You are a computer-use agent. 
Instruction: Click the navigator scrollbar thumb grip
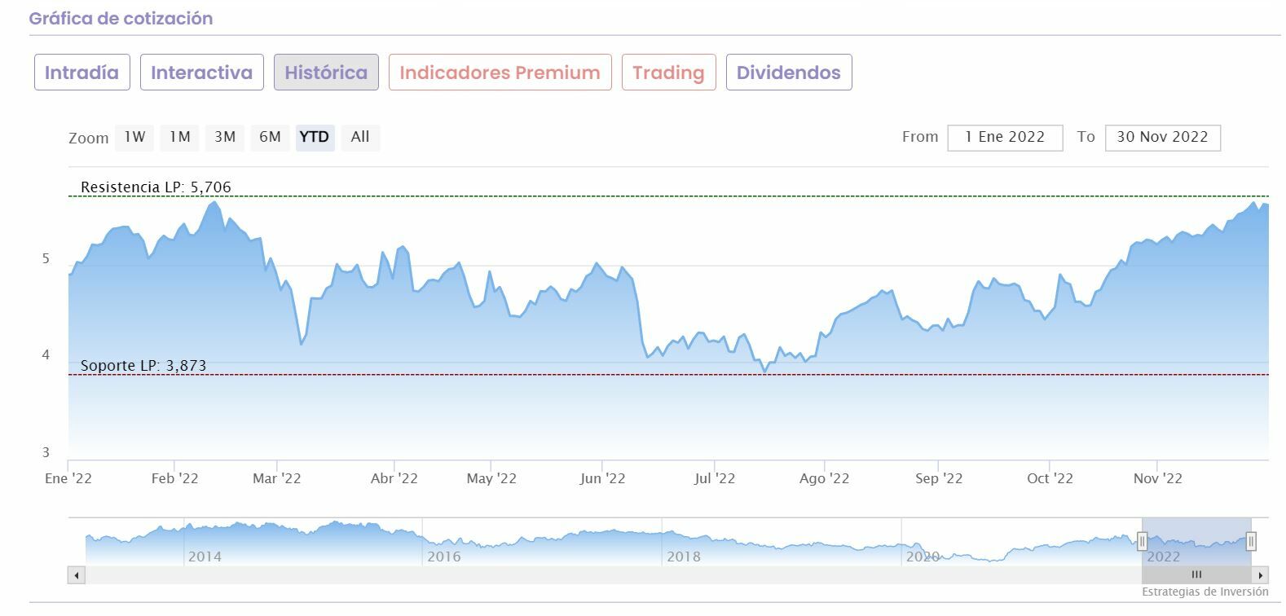point(1196,575)
